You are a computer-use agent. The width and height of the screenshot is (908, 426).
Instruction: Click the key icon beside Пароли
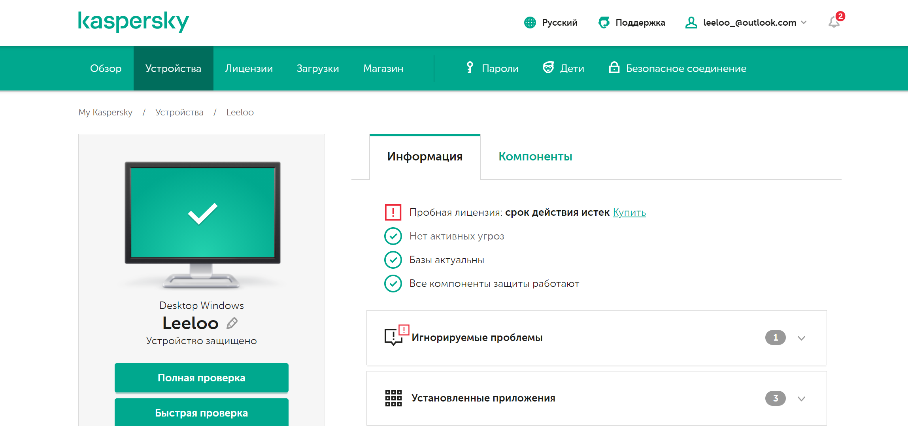[x=470, y=68]
